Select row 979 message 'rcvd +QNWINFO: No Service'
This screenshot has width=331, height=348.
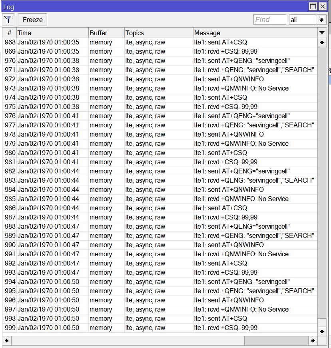point(241,144)
